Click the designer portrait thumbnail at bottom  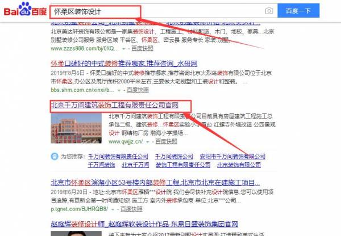point(71,232)
